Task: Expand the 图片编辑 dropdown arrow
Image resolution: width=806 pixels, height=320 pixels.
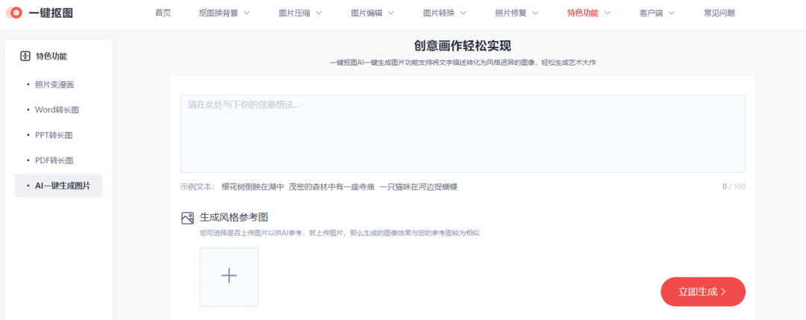Action: pos(390,13)
